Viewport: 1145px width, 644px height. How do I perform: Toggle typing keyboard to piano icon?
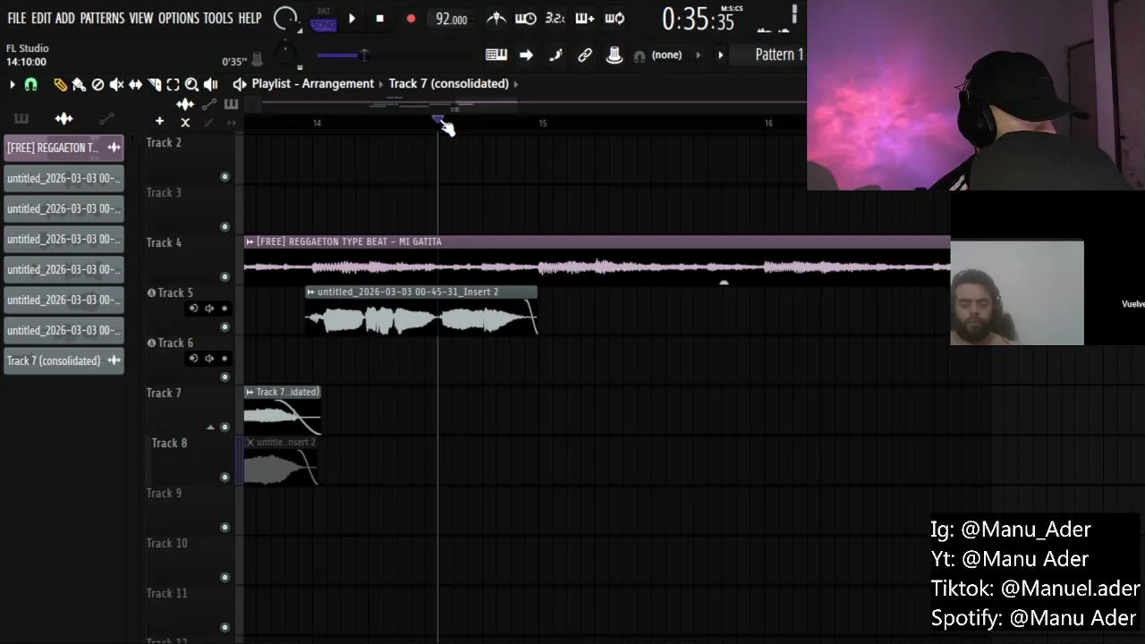pyautogui.click(x=496, y=55)
